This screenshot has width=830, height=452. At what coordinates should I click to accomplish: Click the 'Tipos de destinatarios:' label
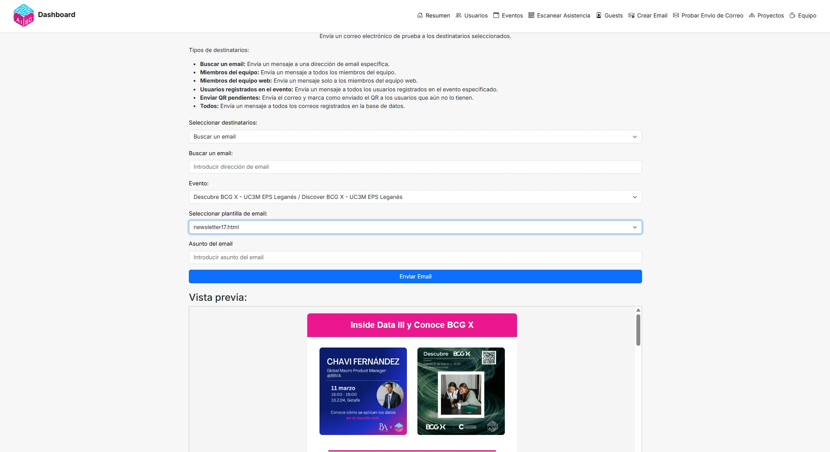tap(219, 50)
